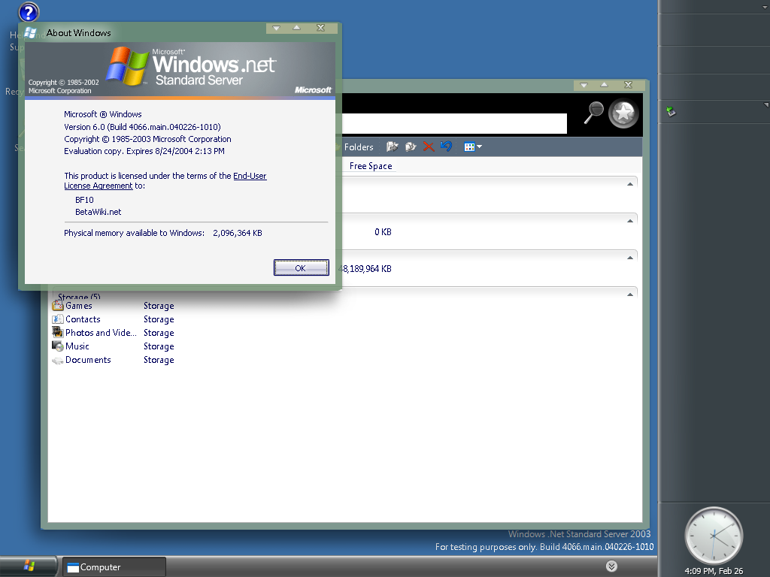This screenshot has height=577, width=770.
Task: Click the Computer taskbar button
Action: point(114,567)
